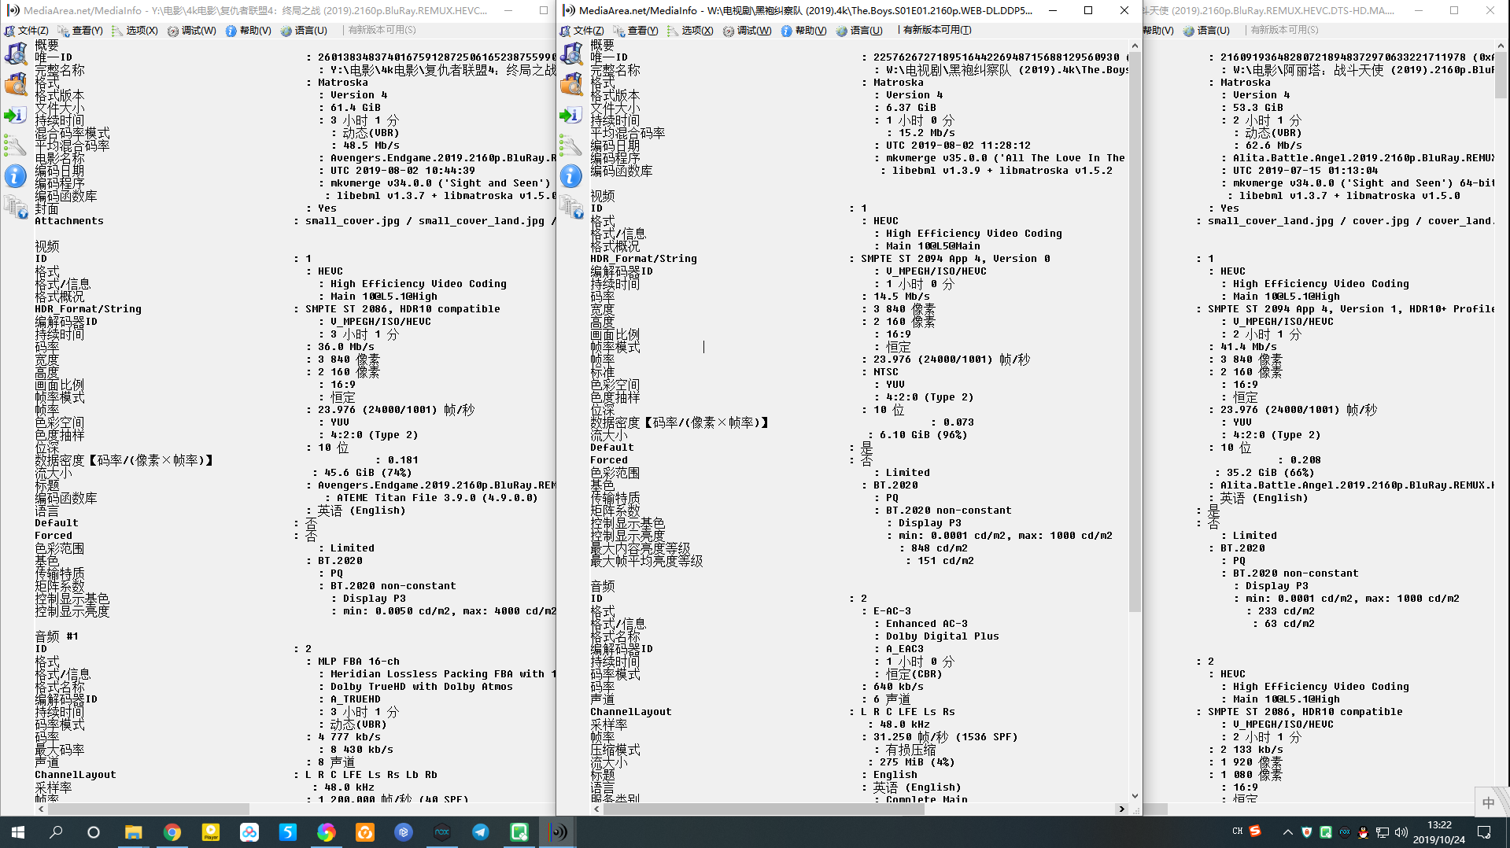Image resolution: width=1510 pixels, height=848 pixels.
Task: Click horizontal scroll-right arrow in The Boys window
Action: [x=1121, y=809]
